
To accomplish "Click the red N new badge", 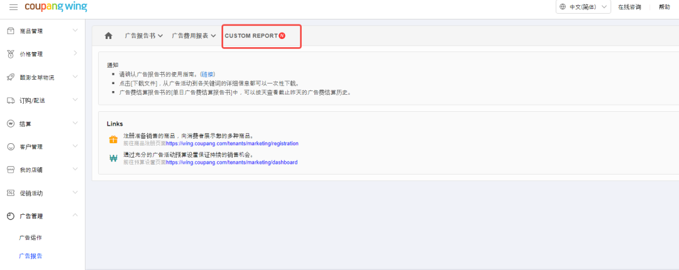I will point(282,36).
